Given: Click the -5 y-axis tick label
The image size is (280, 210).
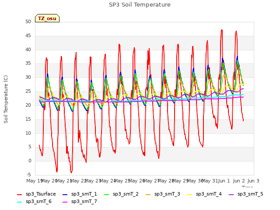Looking at the screenshot, I should pos(29,175).
